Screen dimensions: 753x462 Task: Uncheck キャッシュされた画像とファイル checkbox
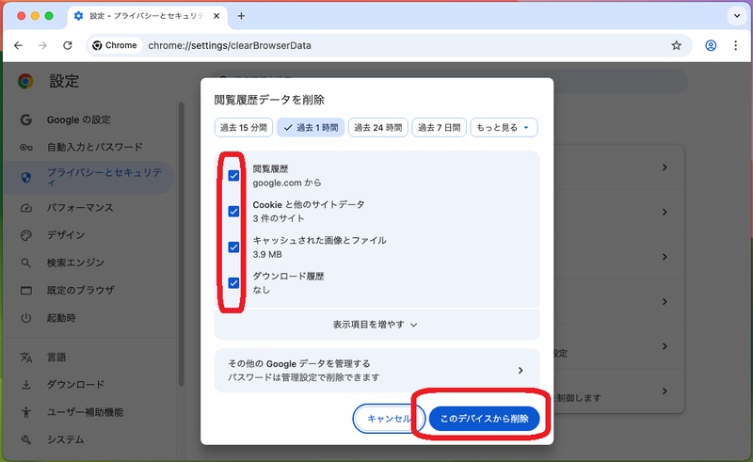(233, 247)
